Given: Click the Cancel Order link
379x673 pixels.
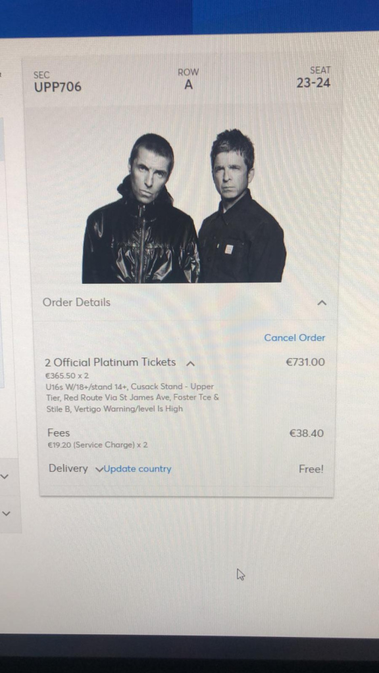Looking at the screenshot, I should click(x=294, y=338).
